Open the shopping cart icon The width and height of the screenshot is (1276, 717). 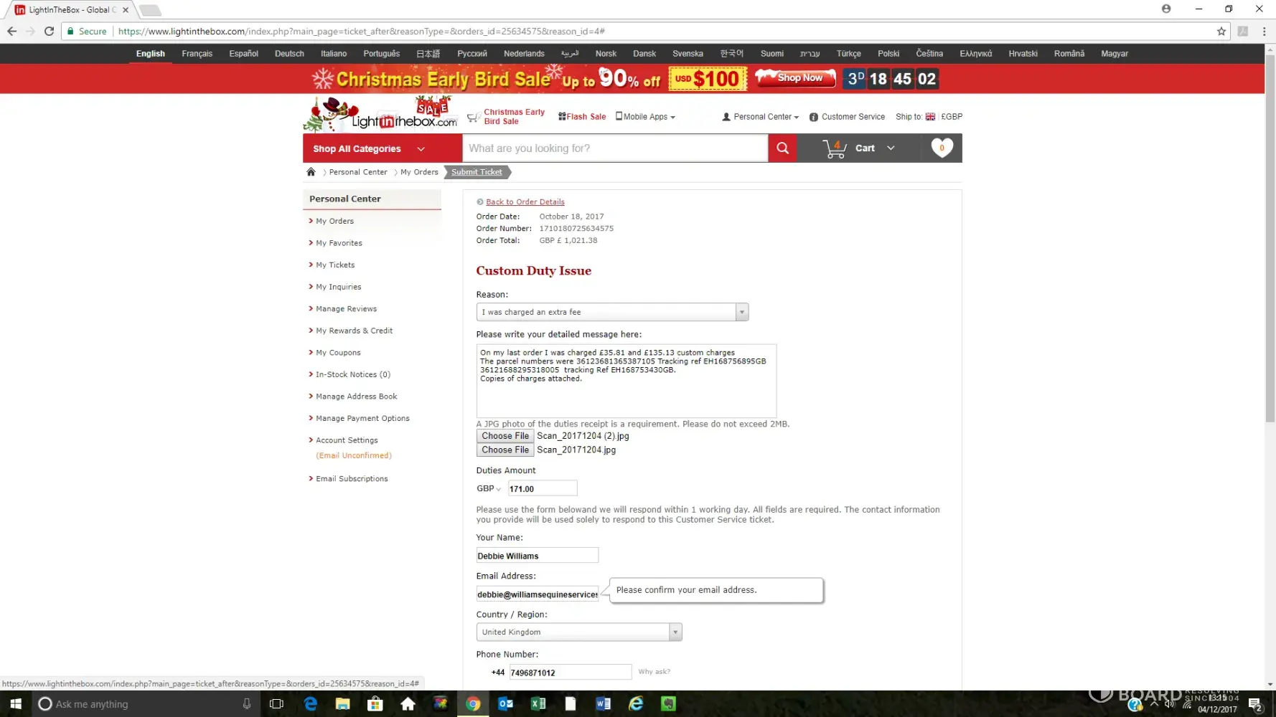(835, 148)
